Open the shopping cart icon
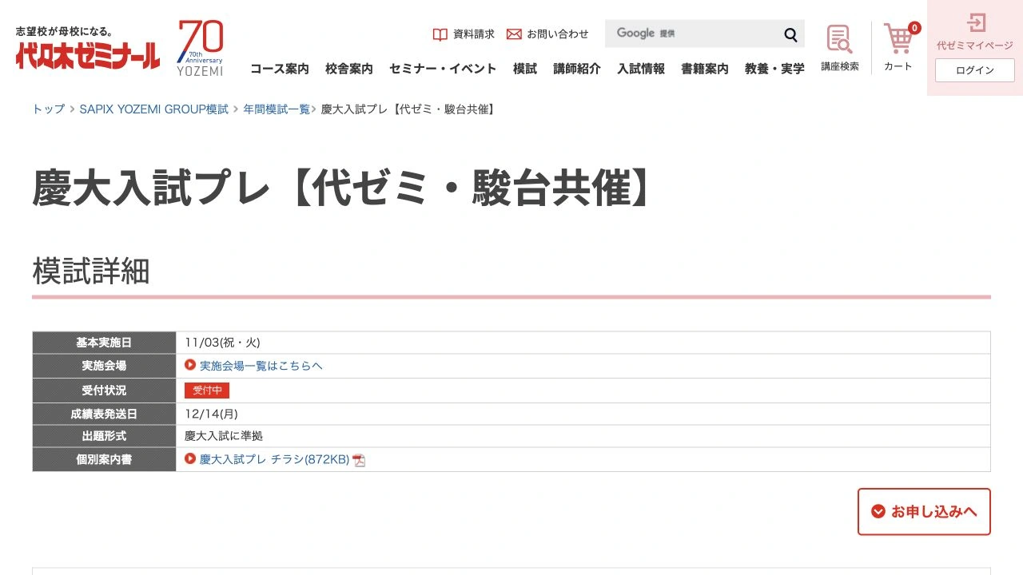This screenshot has width=1023, height=575. point(898,38)
